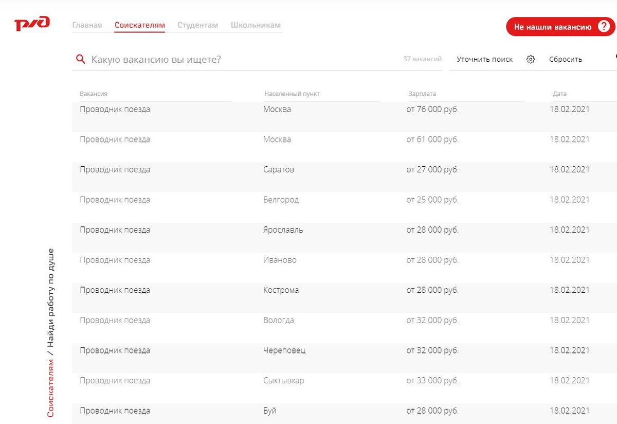
Task: Open Проводник поезда vacancy in Сыктывкар row
Action: coord(115,381)
